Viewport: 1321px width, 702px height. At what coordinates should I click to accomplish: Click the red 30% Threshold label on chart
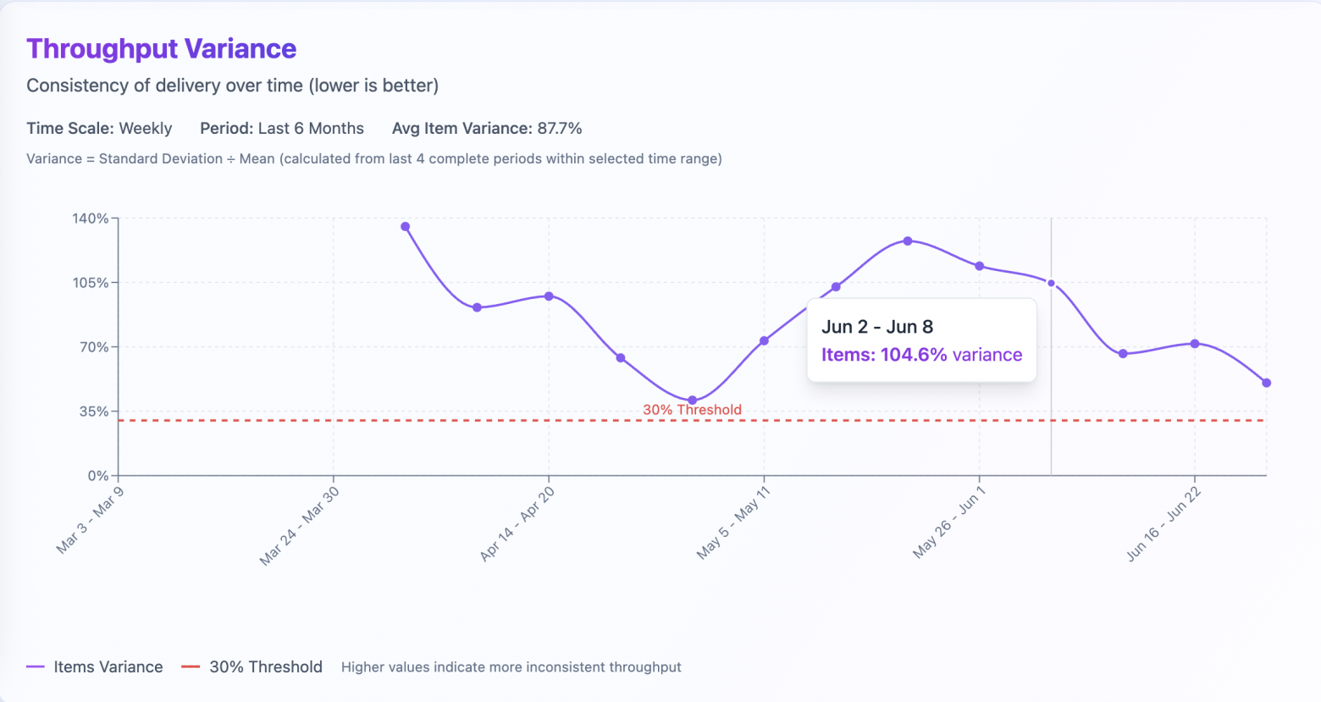692,410
